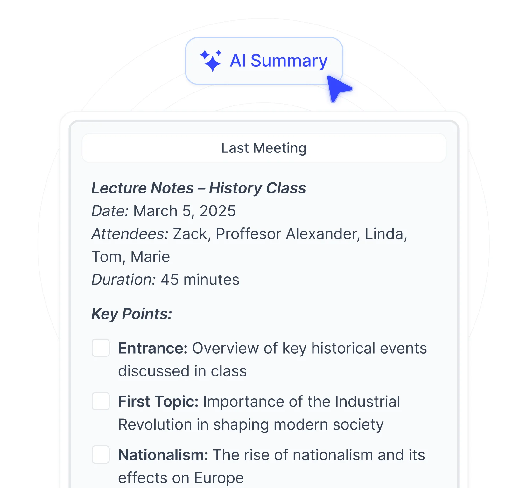The width and height of the screenshot is (527, 488).
Task: Check the Entrance key point checkbox
Action: [101, 348]
